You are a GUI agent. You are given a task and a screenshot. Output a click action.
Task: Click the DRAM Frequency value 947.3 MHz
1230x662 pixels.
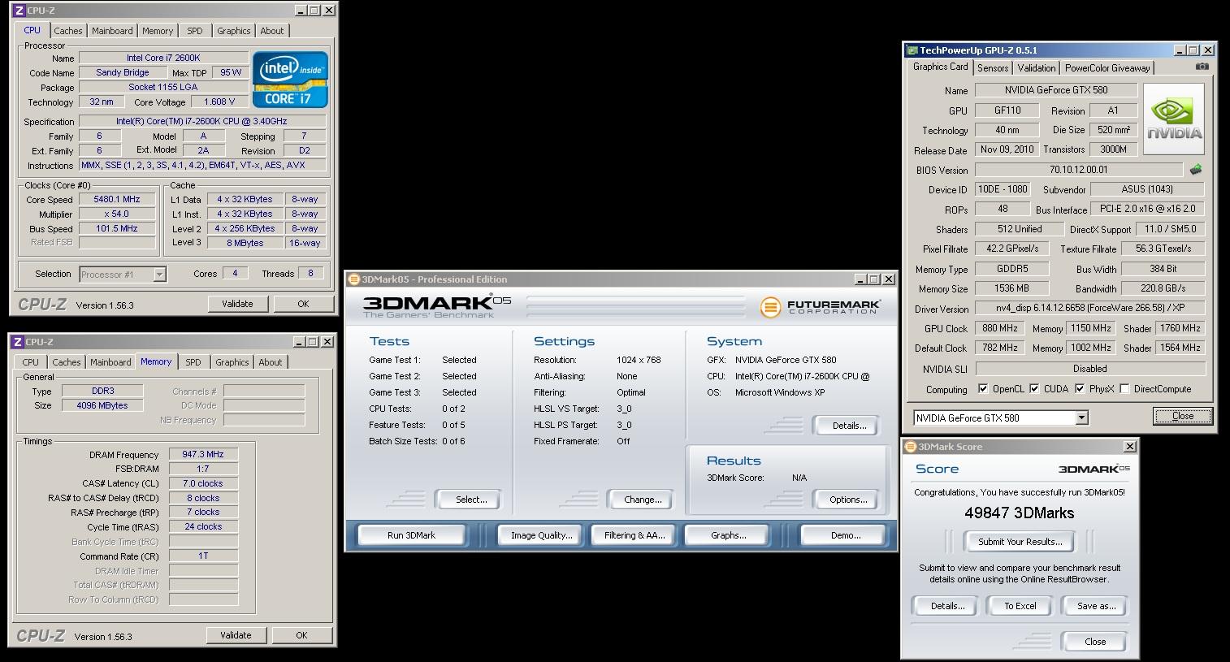[x=203, y=454]
